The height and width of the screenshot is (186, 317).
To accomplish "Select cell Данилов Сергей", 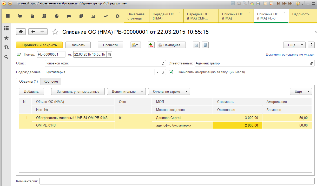I will (182, 118).
